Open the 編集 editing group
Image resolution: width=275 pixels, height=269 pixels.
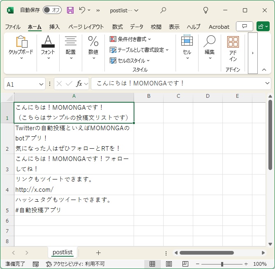[x=209, y=48]
